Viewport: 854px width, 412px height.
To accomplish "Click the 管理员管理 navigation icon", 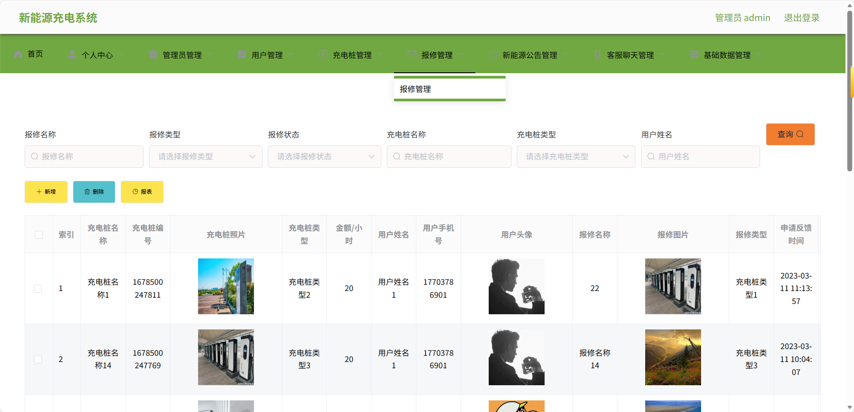I will pyautogui.click(x=153, y=54).
